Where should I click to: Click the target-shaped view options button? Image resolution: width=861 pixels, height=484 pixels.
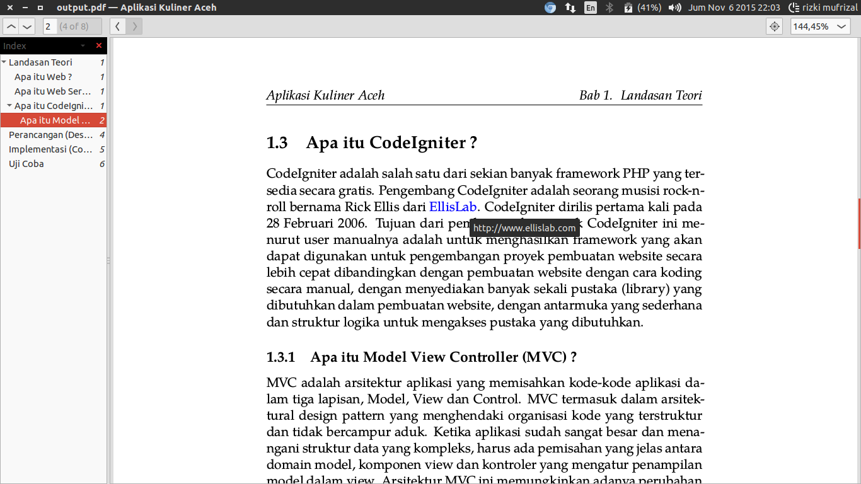click(775, 26)
